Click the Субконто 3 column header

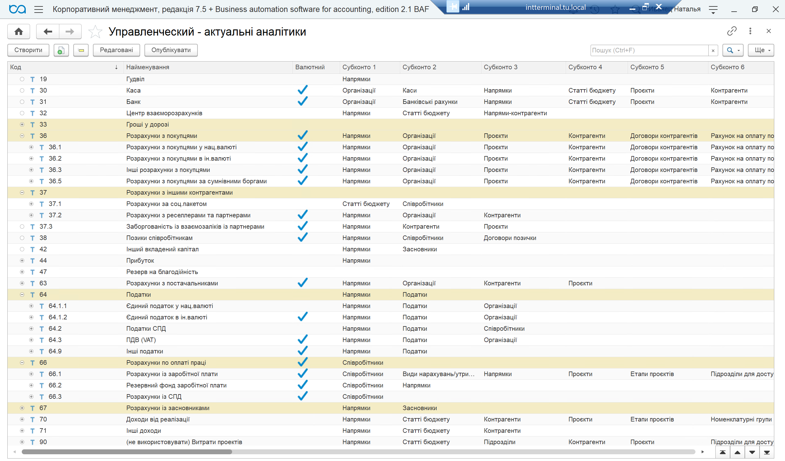tap(523, 67)
